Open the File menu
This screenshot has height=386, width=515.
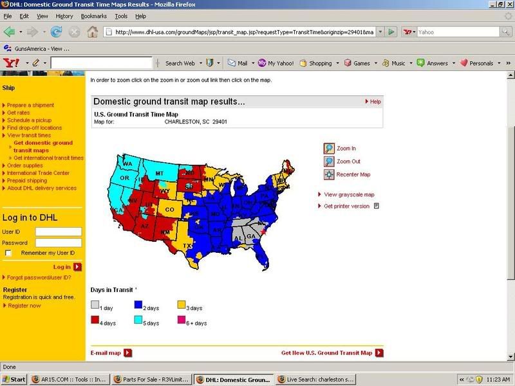pos(8,16)
